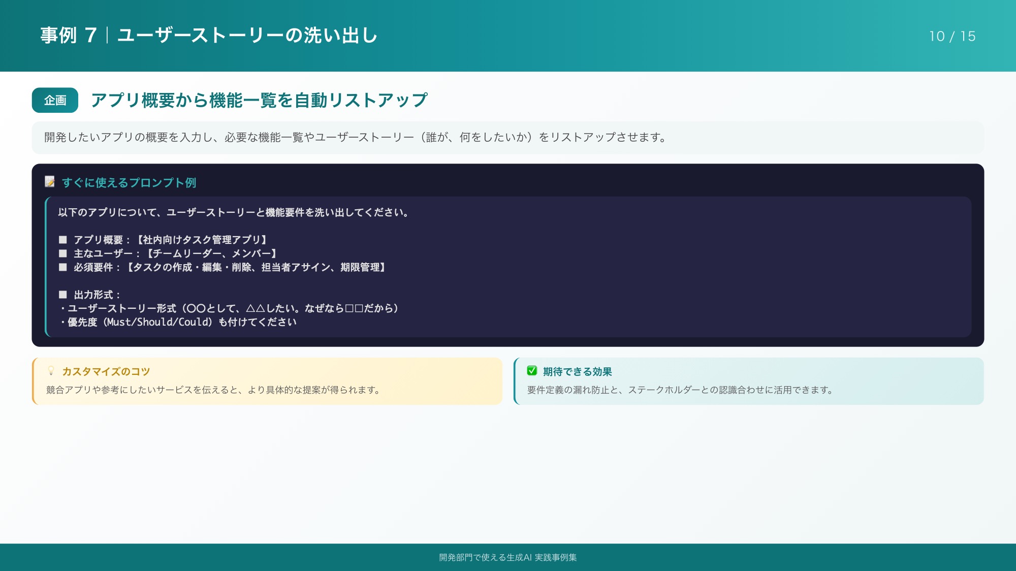Click the prompt line 以下のアプリについて、ユーザーストーリーと機能要件を洗い出してください
This screenshot has width=1016, height=571.
(x=234, y=212)
